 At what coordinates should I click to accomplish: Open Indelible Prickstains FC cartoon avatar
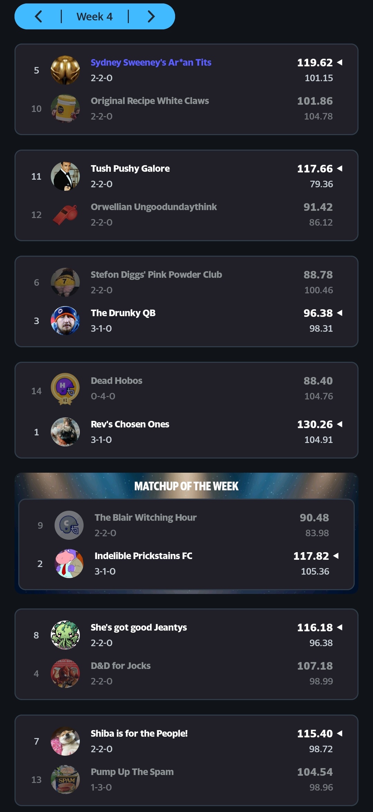coord(69,564)
